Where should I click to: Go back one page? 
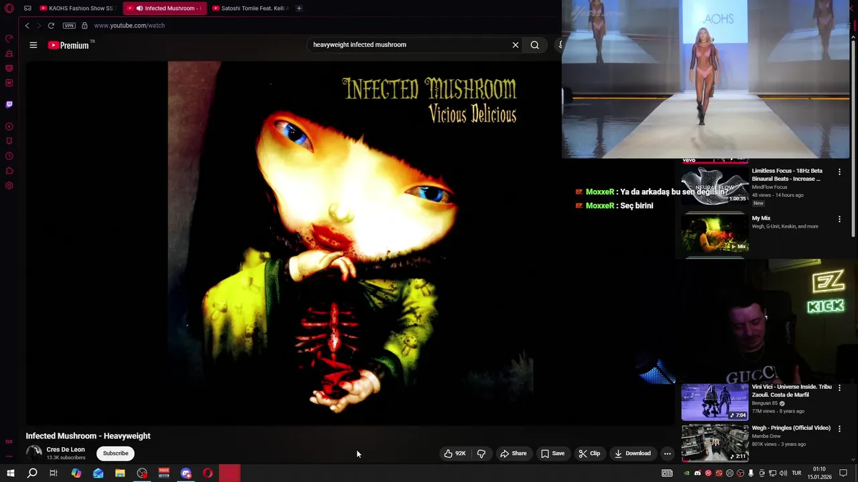27,25
